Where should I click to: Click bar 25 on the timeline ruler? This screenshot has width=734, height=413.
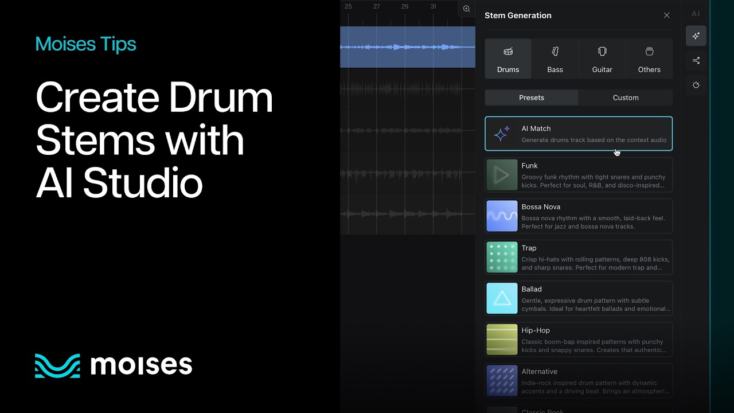coord(348,6)
